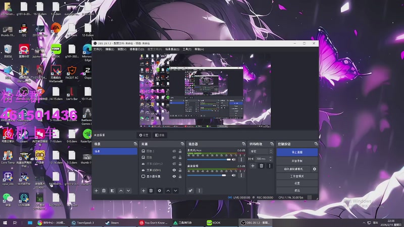Click the 麦克风/Aux volume slider
This screenshot has height=227, width=404.
point(209,160)
